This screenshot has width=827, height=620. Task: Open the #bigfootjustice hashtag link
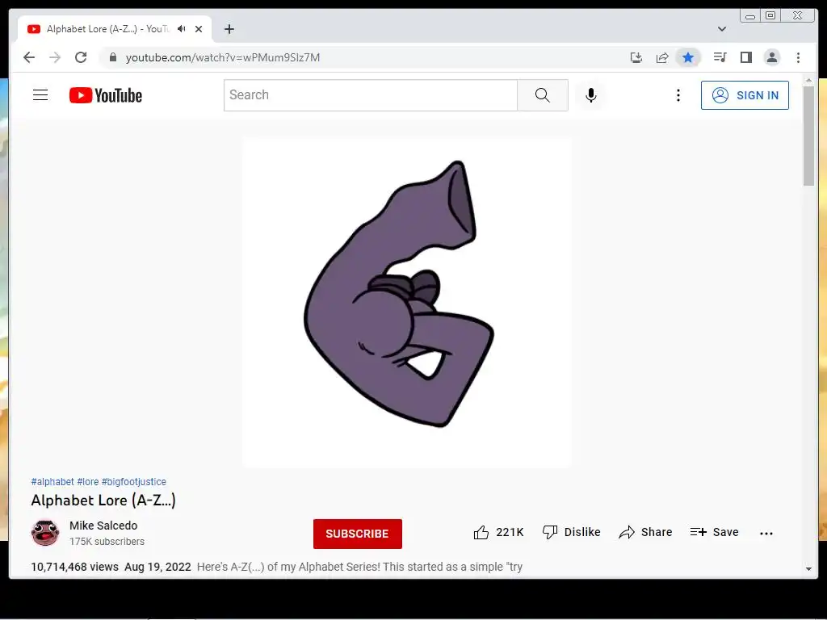point(134,481)
